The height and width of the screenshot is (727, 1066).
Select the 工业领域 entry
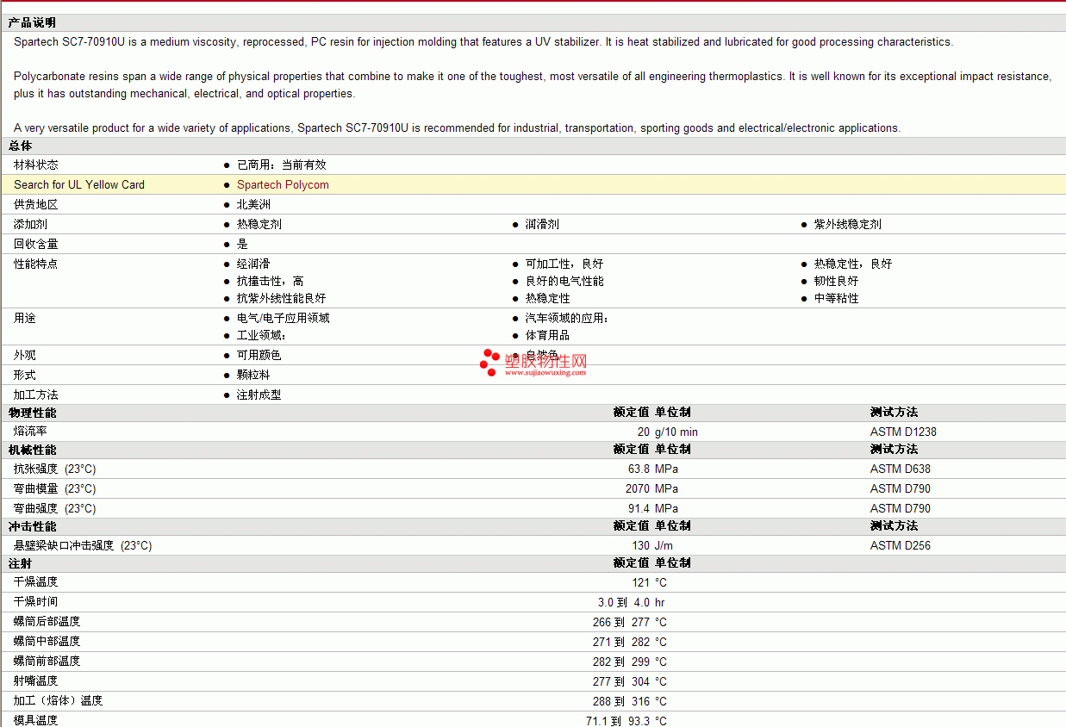click(261, 335)
